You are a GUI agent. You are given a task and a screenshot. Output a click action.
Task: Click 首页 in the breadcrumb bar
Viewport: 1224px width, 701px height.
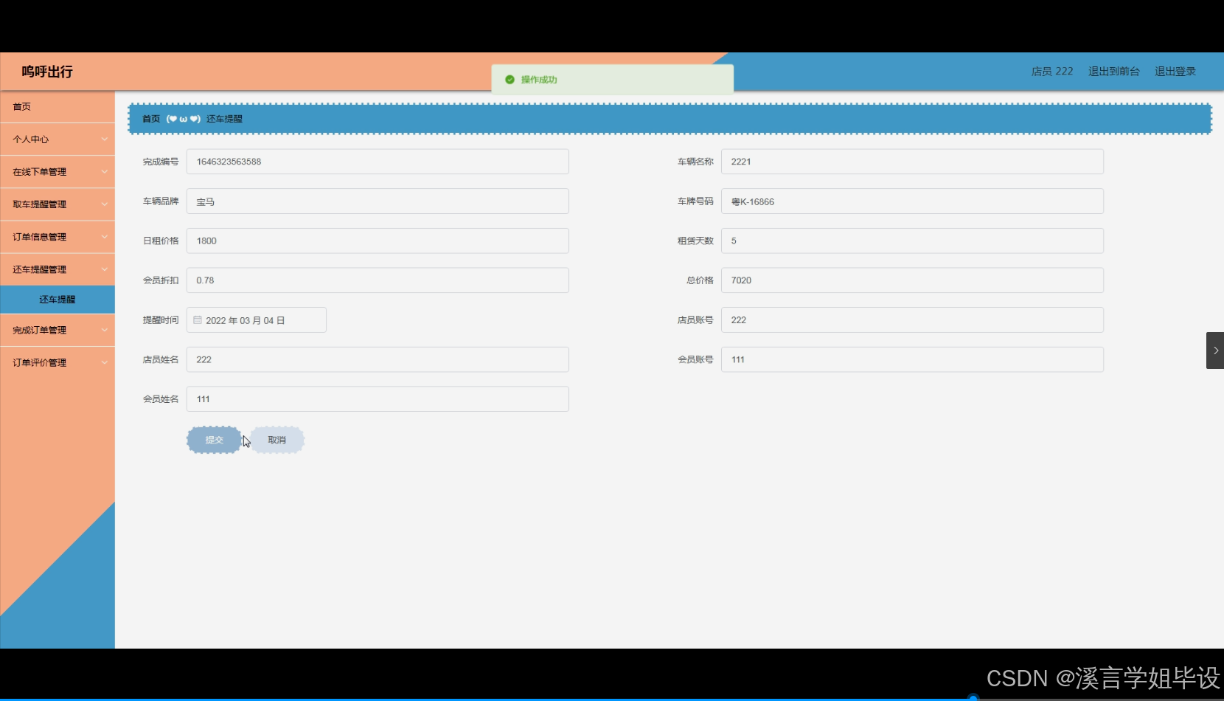[151, 119]
